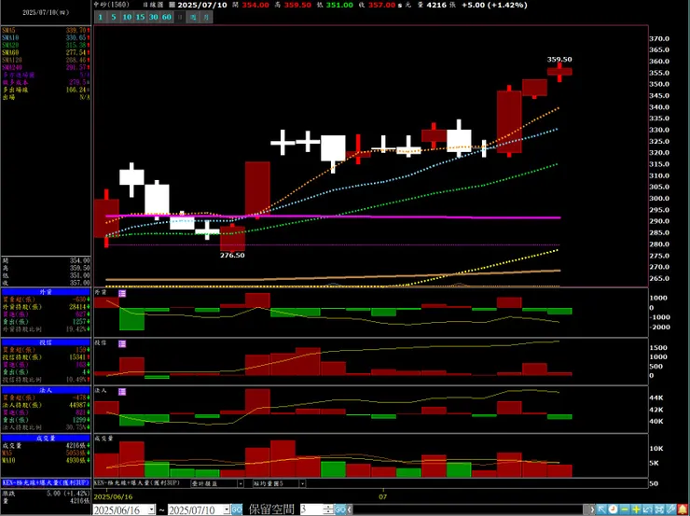Click the MA10 volume average row
This screenshot has height=516, width=690.
[x=46, y=460]
